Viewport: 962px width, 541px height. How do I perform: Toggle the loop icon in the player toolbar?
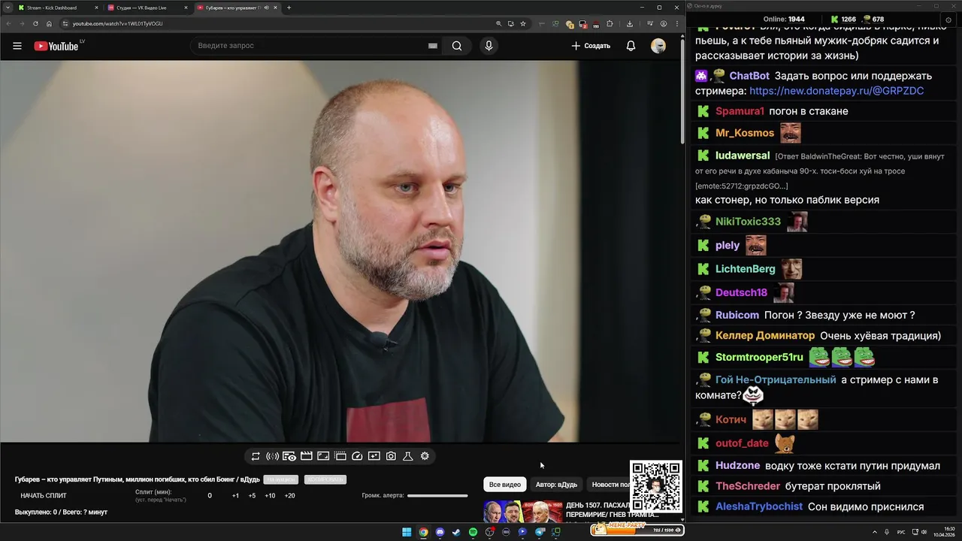pos(256,456)
